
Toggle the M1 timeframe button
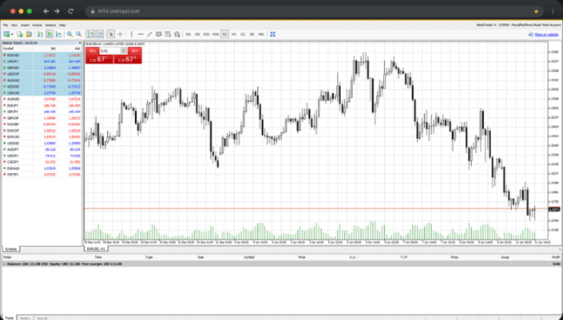tap(188, 34)
